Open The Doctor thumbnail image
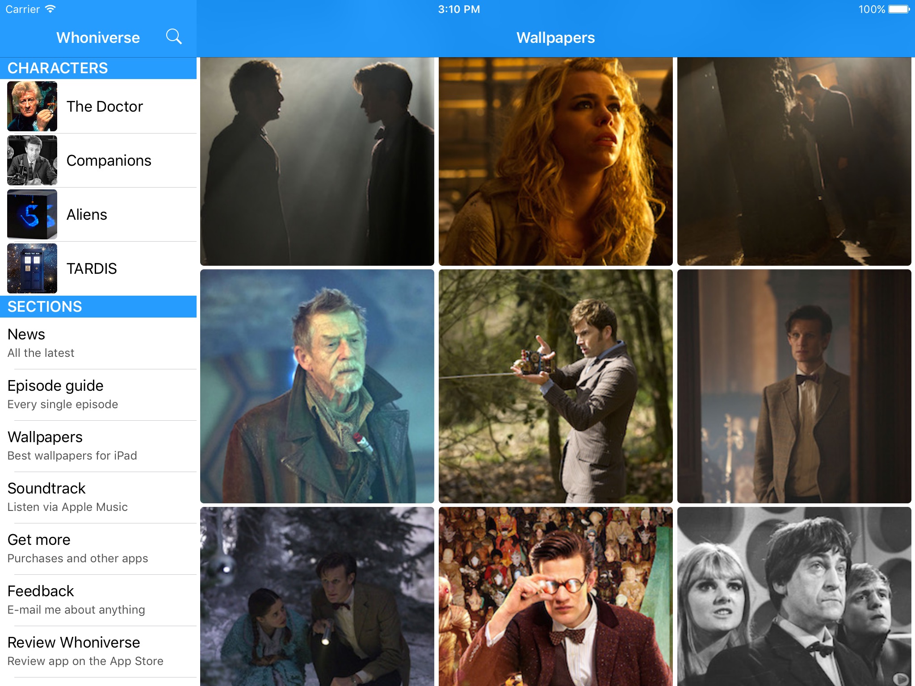915x686 pixels. point(32,106)
